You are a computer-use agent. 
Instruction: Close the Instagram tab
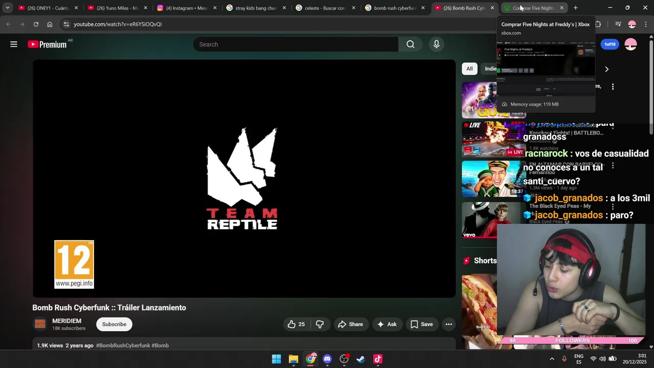(215, 8)
